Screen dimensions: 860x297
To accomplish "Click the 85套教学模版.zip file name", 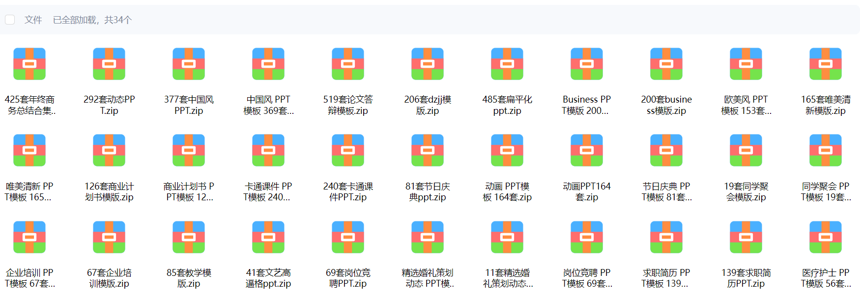I will (189, 278).
